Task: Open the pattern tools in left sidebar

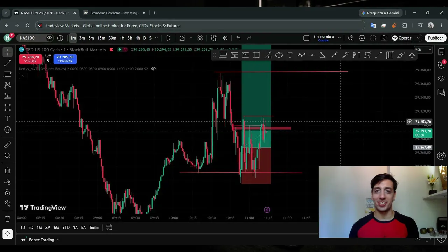Action: click(x=7, y=85)
